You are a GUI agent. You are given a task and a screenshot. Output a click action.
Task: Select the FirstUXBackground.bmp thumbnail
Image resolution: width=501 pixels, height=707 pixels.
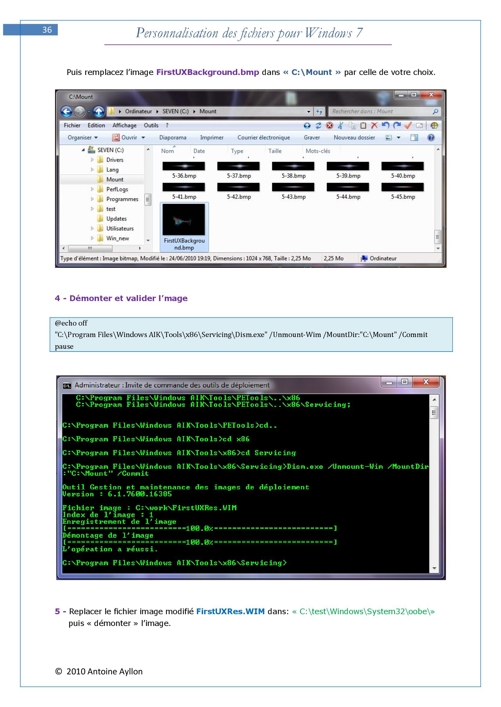[x=184, y=227]
